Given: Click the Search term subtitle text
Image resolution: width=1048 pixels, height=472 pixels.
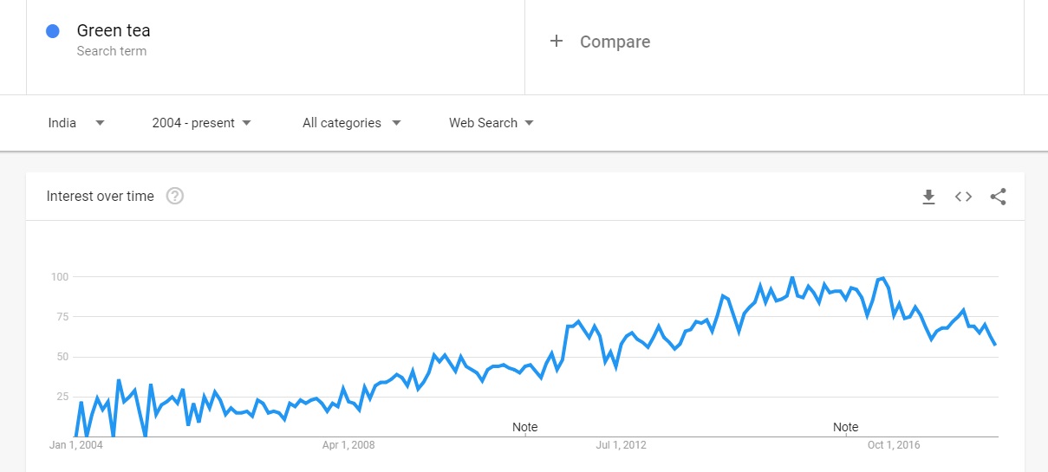Looking at the screenshot, I should [x=112, y=51].
